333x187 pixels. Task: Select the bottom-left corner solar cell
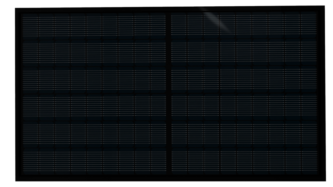(30, 160)
